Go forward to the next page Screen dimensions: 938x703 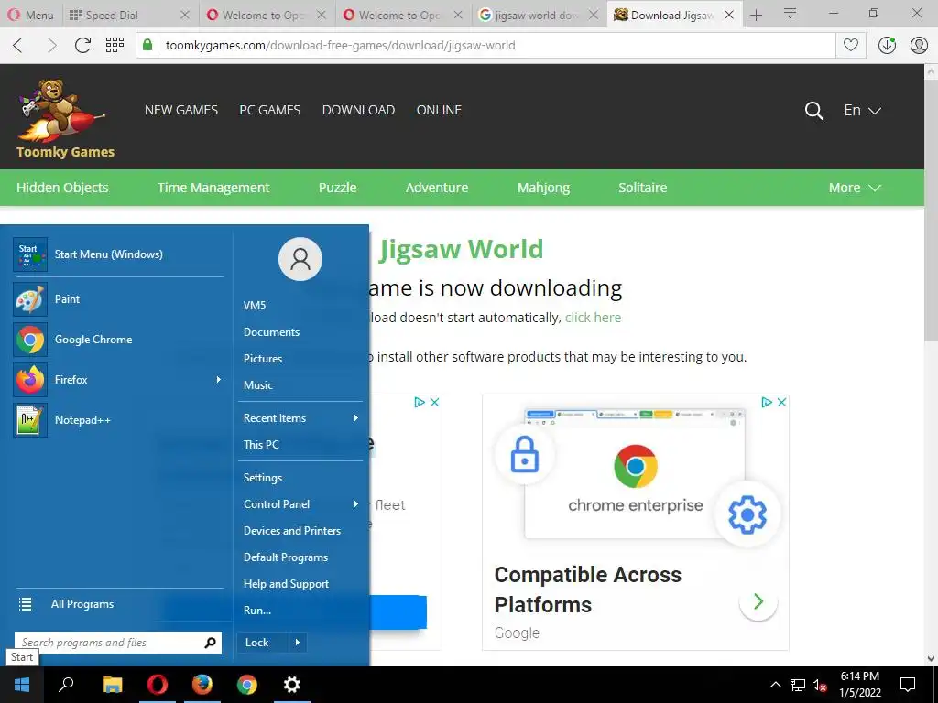[51, 45]
